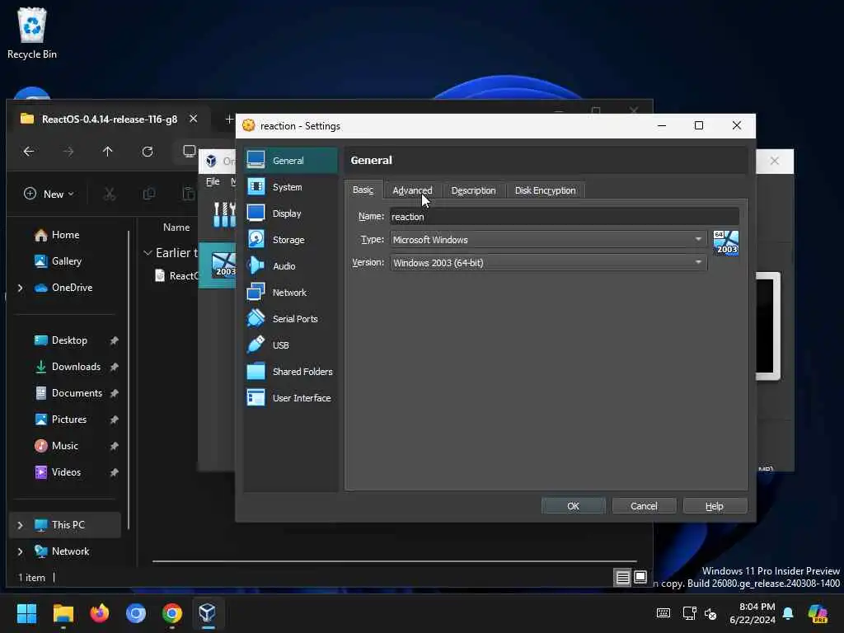
Task: Click the Name field of the VM
Action: tap(564, 217)
